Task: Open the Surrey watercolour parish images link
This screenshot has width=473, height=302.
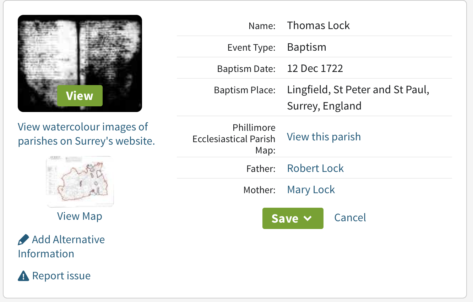Action: click(86, 134)
